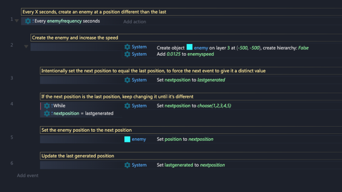Click Add event at the bottom
342x192 pixels.
click(x=27, y=175)
